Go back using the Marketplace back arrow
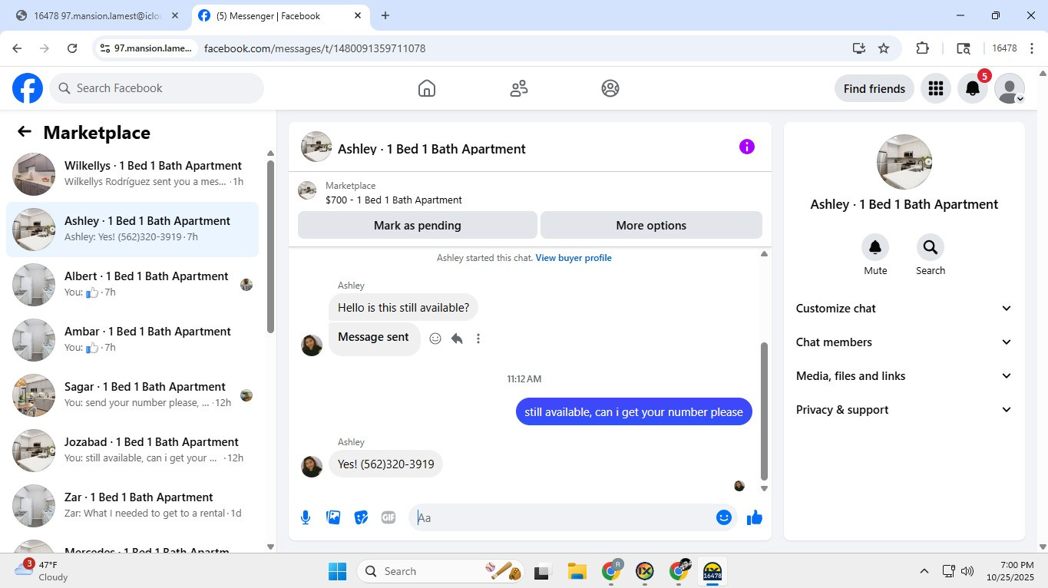This screenshot has height=588, width=1048. pyautogui.click(x=25, y=132)
